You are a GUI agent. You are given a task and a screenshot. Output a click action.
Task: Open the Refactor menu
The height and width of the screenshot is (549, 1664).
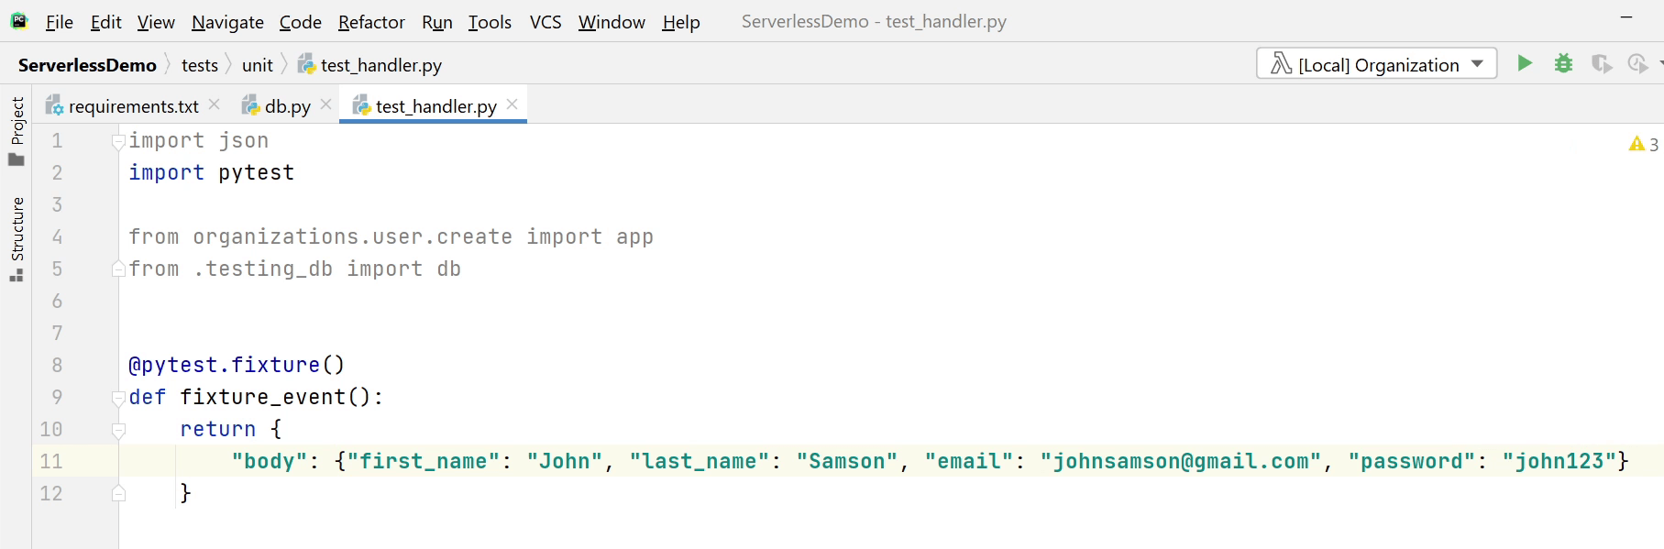[371, 22]
